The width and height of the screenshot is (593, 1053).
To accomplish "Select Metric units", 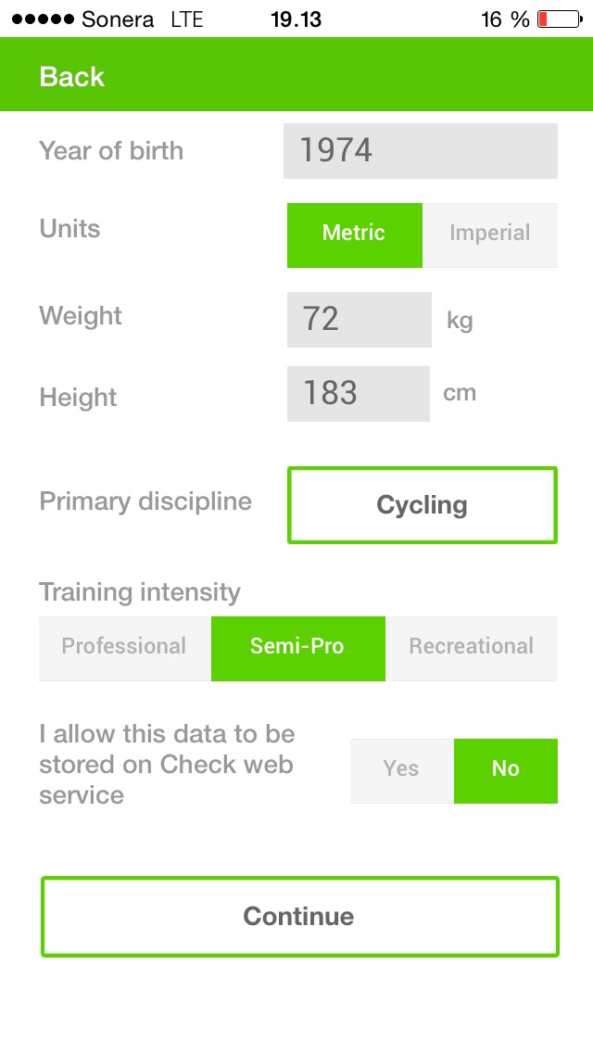I will tap(354, 235).
